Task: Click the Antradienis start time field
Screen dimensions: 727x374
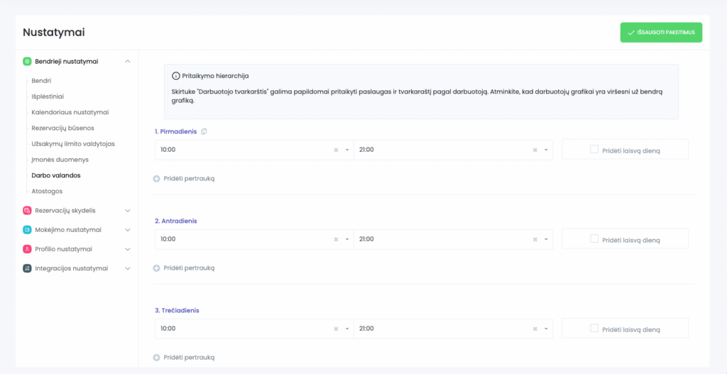Action: (x=241, y=239)
